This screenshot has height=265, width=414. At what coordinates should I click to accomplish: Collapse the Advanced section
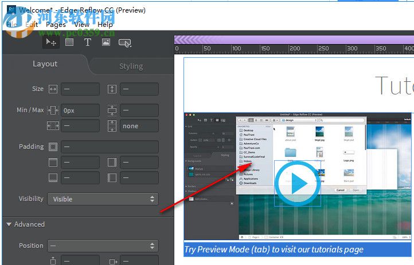click(9, 224)
